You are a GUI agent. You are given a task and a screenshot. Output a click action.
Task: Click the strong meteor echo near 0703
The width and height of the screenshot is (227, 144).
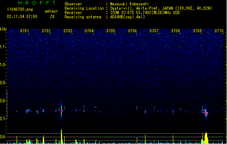click(61, 111)
